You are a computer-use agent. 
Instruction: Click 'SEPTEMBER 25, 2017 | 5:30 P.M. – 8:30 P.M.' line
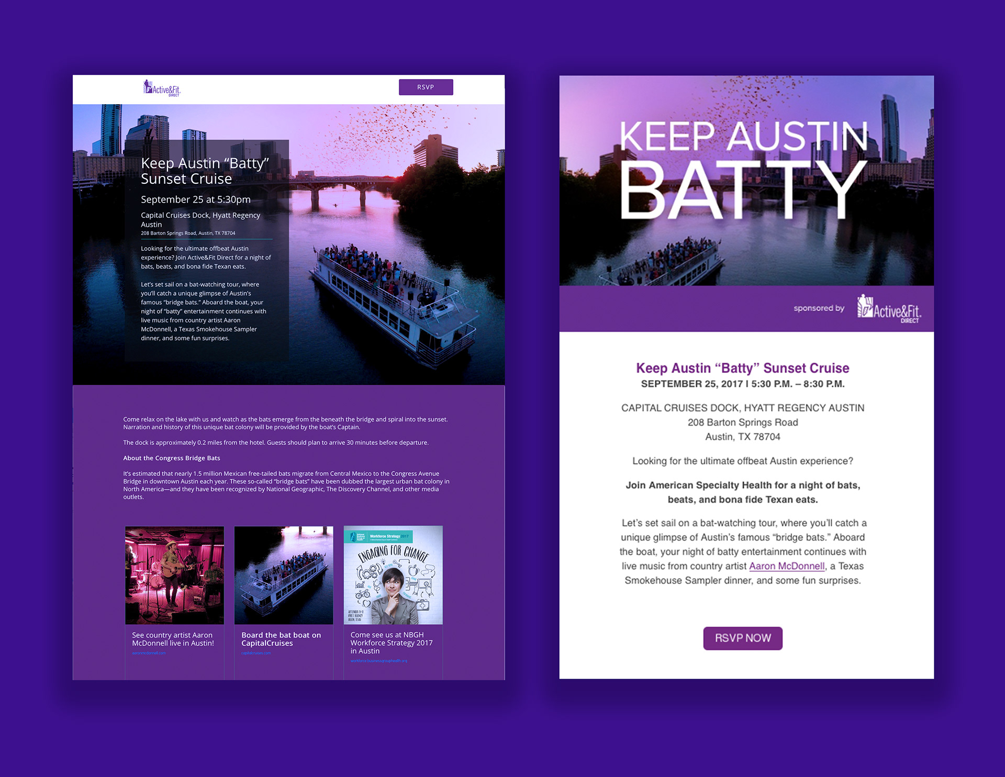click(x=742, y=384)
